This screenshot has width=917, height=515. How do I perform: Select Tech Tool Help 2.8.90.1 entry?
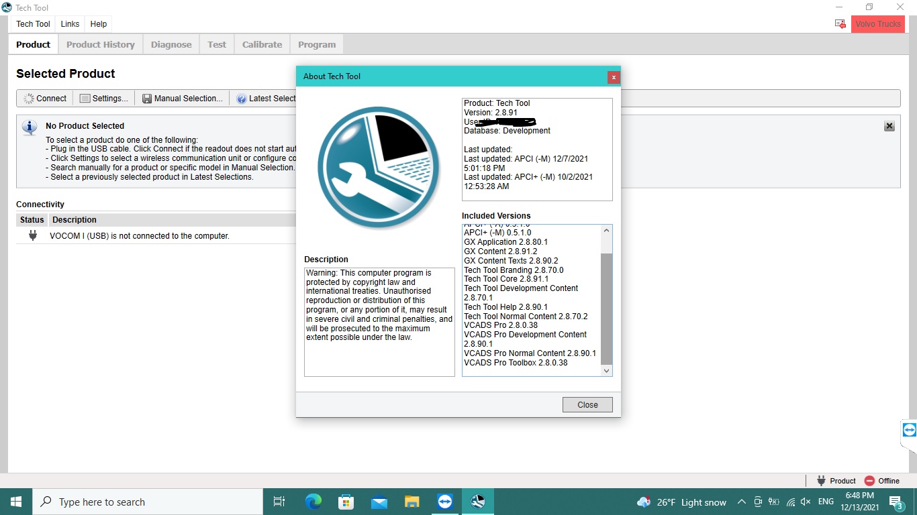(505, 307)
